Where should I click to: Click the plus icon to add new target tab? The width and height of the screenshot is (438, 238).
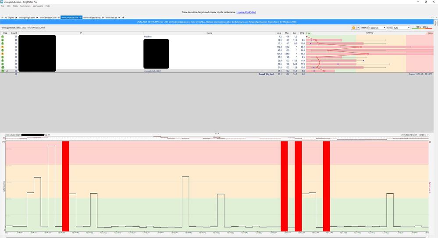123,17
